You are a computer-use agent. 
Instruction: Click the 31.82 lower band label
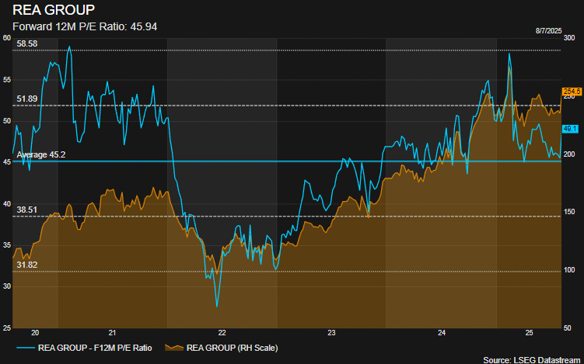pyautogui.click(x=28, y=265)
